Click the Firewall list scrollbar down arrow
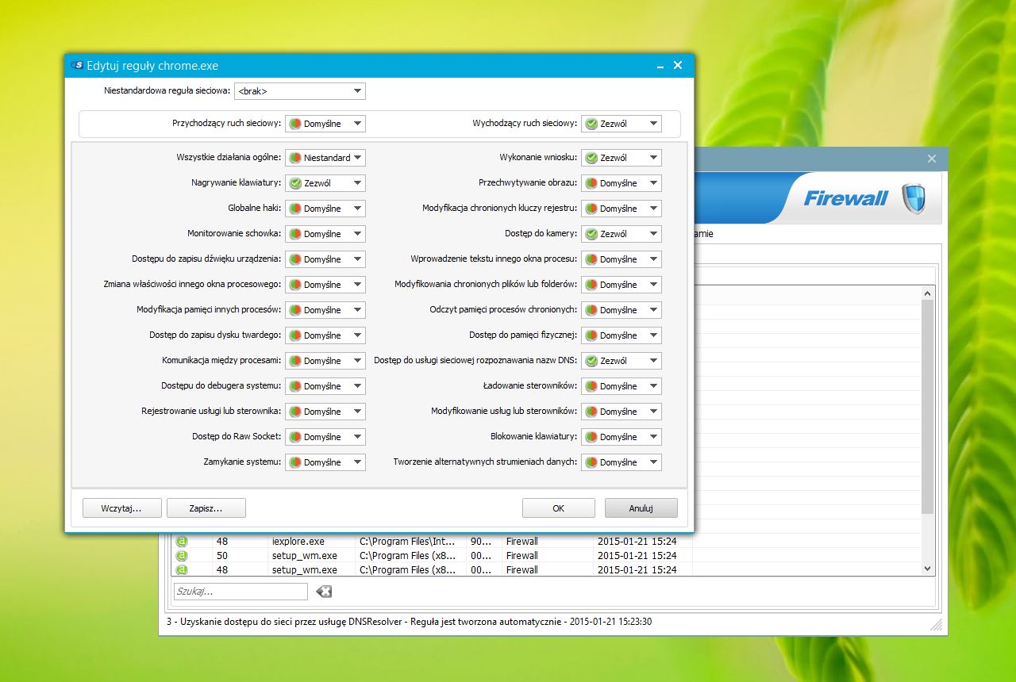1016x682 pixels. point(927,569)
